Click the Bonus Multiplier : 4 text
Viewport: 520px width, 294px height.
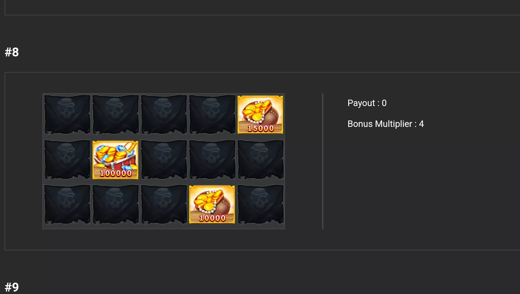coord(386,124)
